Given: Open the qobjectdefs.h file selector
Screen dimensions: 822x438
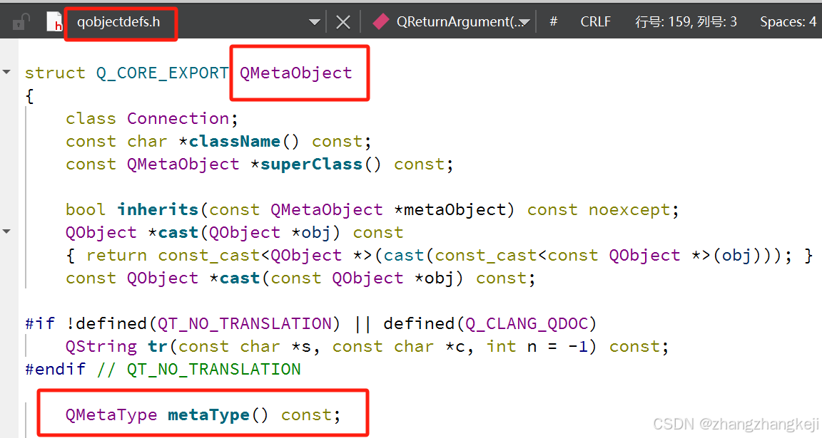Looking at the screenshot, I should [118, 22].
